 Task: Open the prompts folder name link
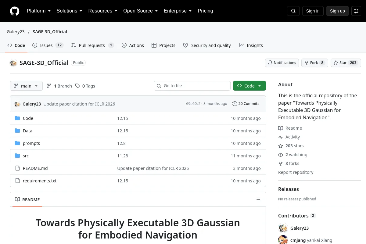31,143
